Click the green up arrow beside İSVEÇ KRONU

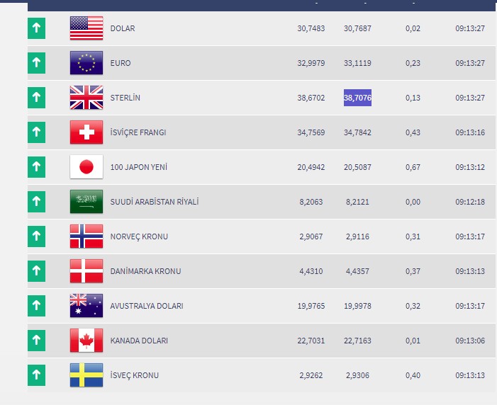pos(36,375)
